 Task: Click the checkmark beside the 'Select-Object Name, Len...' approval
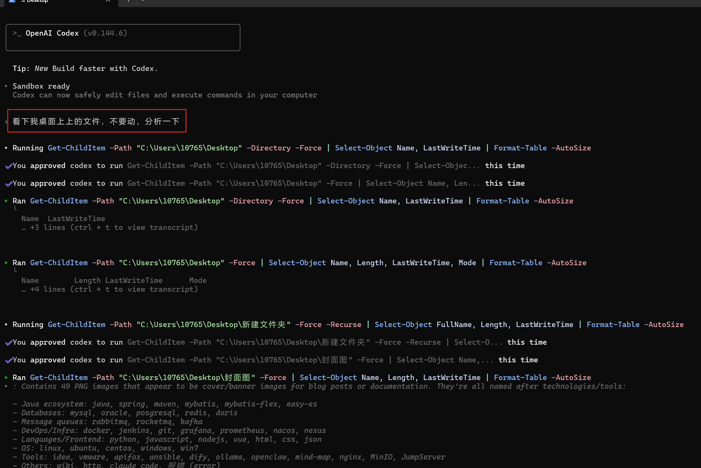tap(9, 184)
